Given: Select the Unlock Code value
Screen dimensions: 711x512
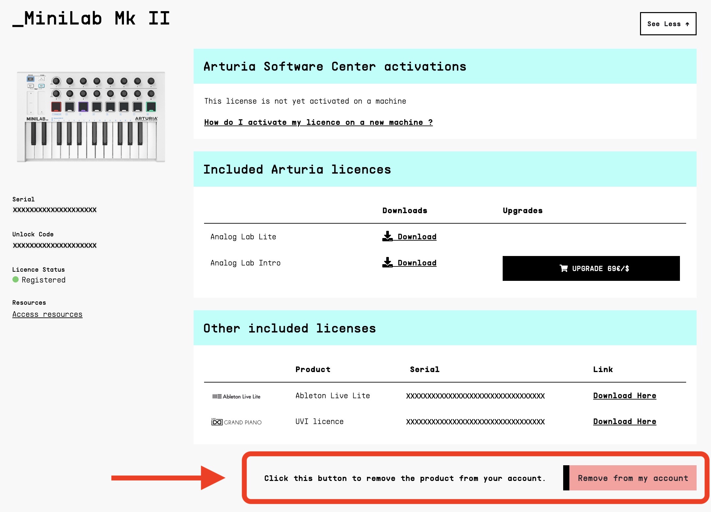Looking at the screenshot, I should 55,245.
